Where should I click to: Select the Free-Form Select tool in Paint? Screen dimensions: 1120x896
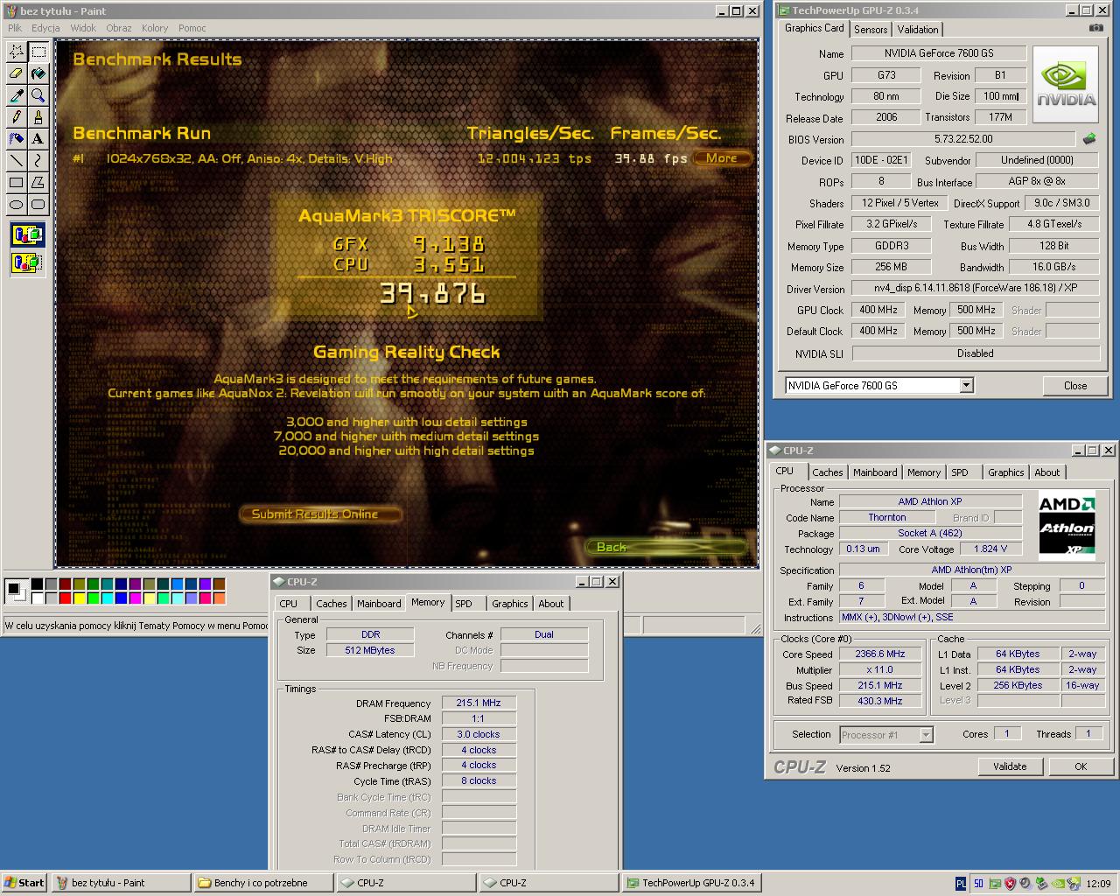[16, 52]
